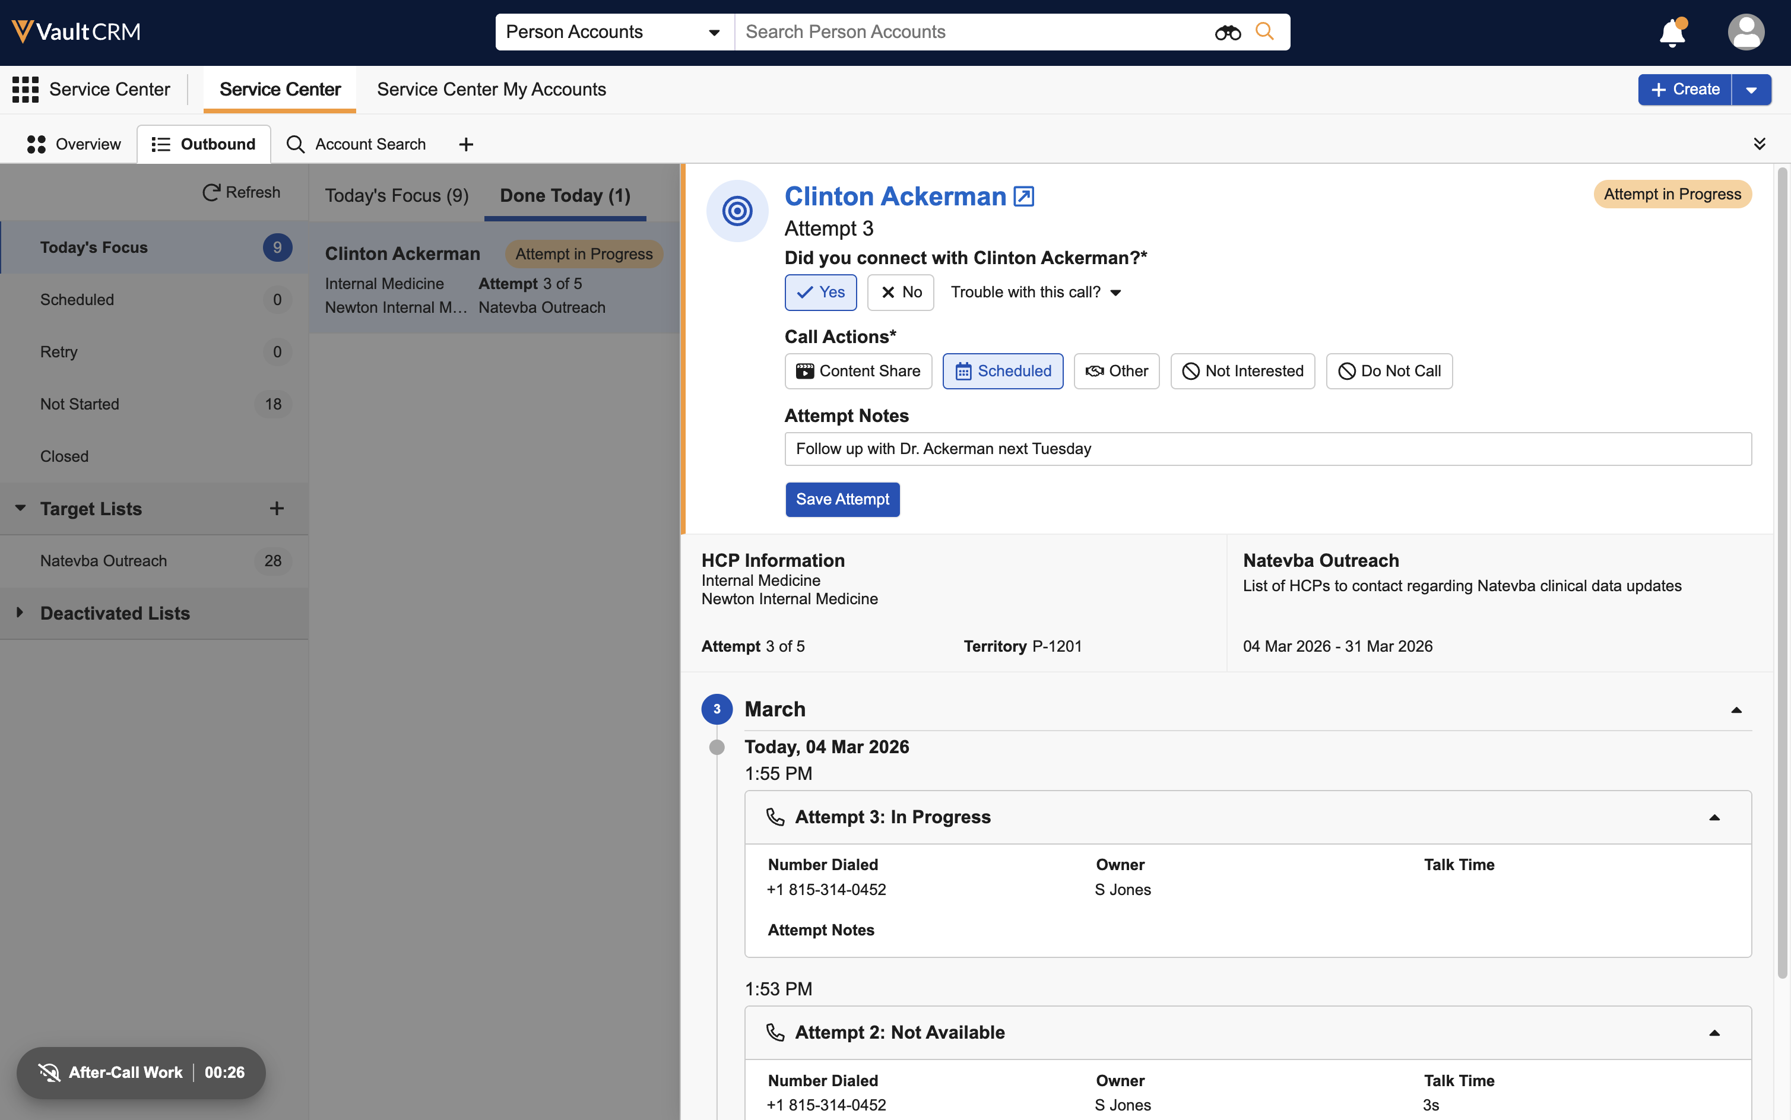Open Clinton Ackerman record via external-link icon
This screenshot has width=1791, height=1120.
pyautogui.click(x=1023, y=196)
